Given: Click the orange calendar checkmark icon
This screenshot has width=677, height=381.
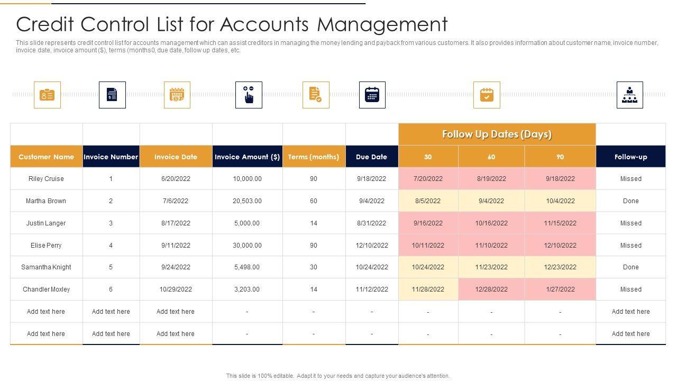Looking at the screenshot, I should [x=487, y=95].
